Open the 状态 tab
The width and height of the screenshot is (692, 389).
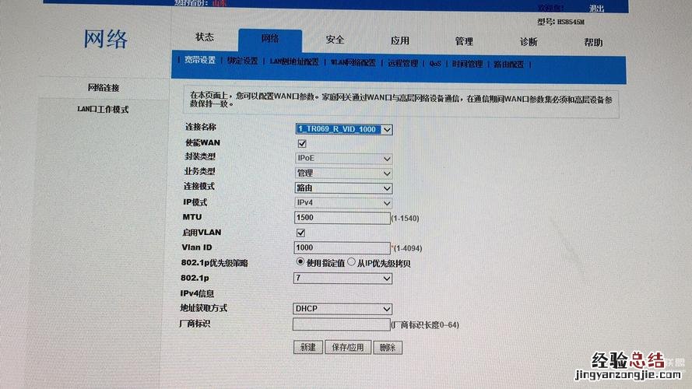click(205, 37)
